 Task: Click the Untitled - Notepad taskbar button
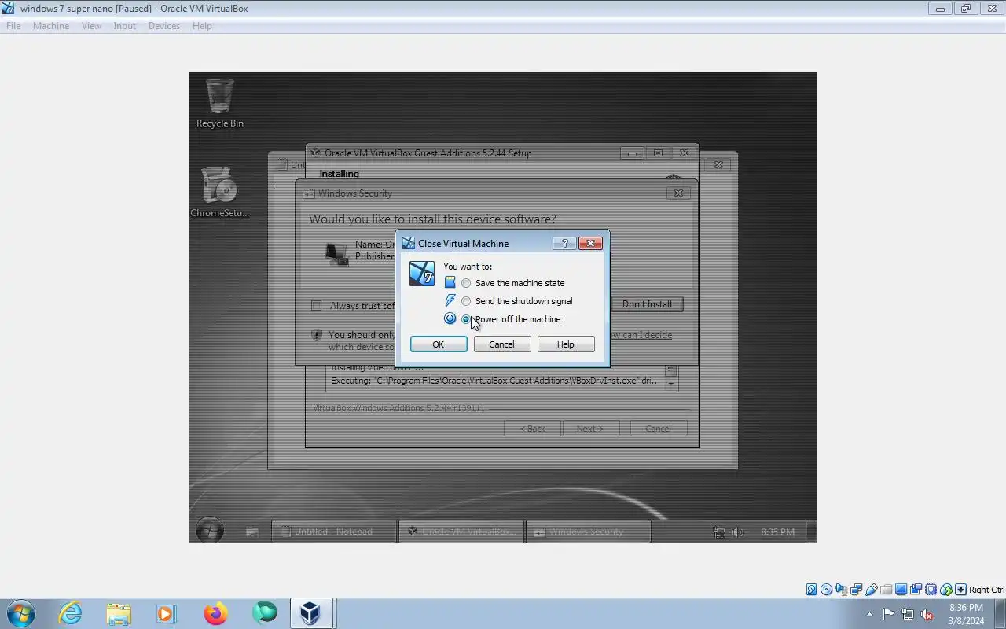coord(333,532)
